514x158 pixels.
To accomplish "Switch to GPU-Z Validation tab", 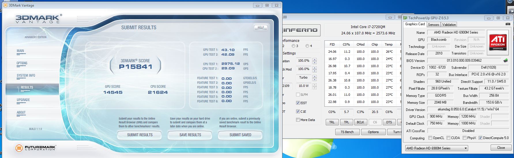I will [449, 25].
